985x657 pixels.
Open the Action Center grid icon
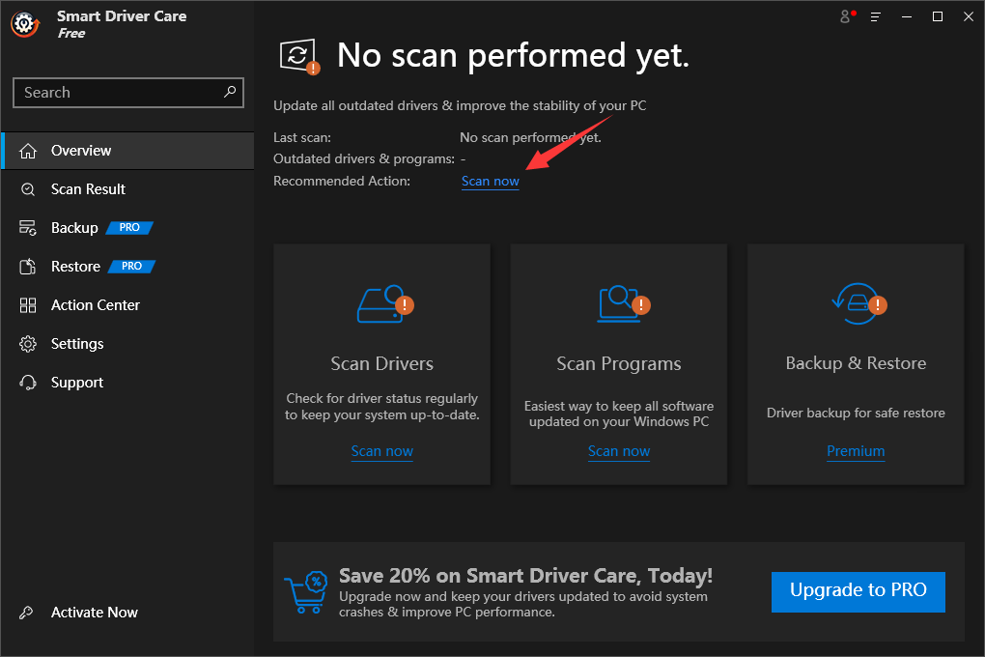[x=27, y=304]
